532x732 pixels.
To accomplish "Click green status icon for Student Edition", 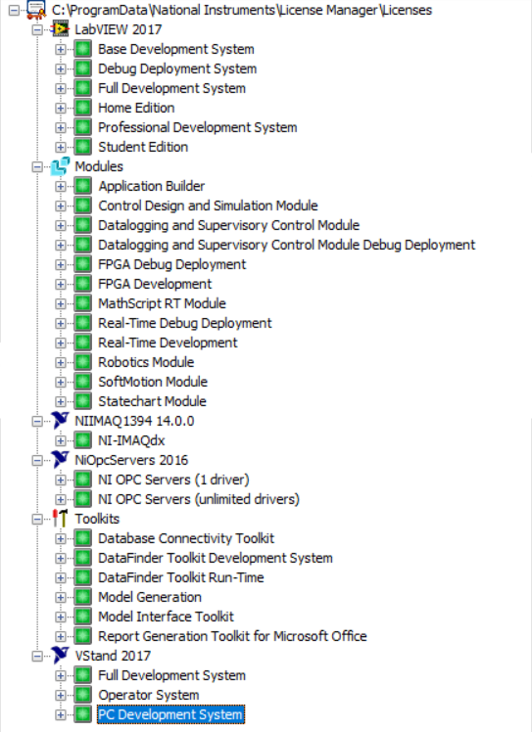I will [82, 147].
